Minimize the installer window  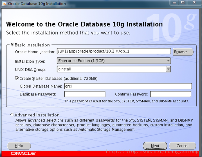point(174,3)
